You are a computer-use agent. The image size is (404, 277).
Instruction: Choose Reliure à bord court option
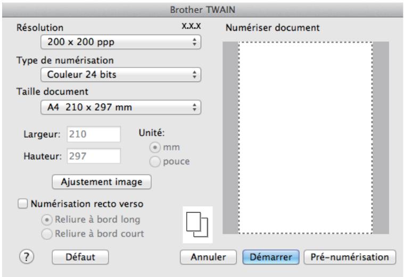pyautogui.click(x=47, y=234)
